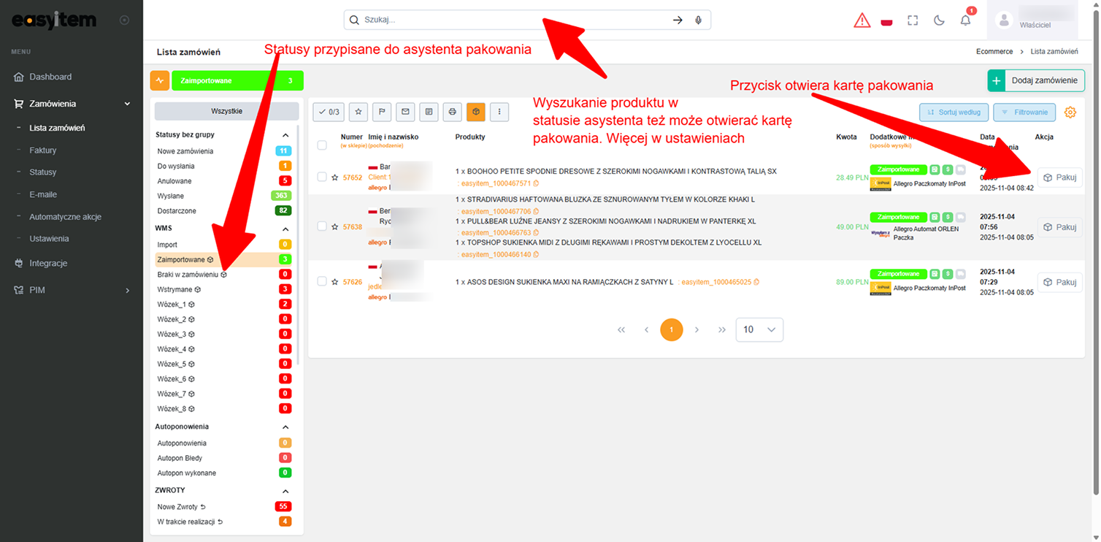Viewport: 1101px width, 542px height.
Task: Click Pakuj for order 57638
Action: point(1060,227)
